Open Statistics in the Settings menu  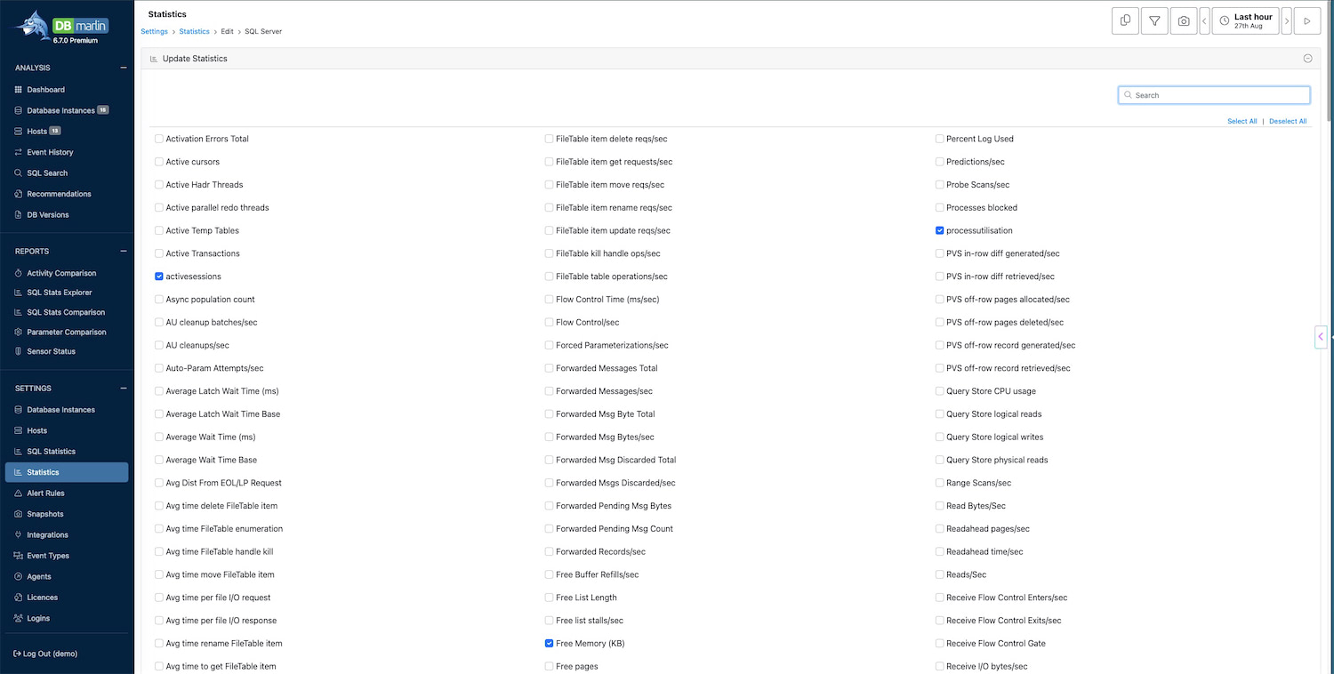(67, 472)
